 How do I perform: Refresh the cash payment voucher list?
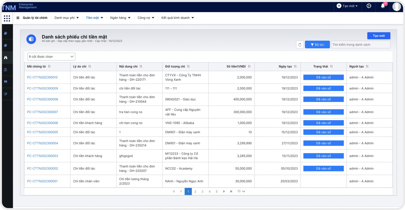click(300, 45)
